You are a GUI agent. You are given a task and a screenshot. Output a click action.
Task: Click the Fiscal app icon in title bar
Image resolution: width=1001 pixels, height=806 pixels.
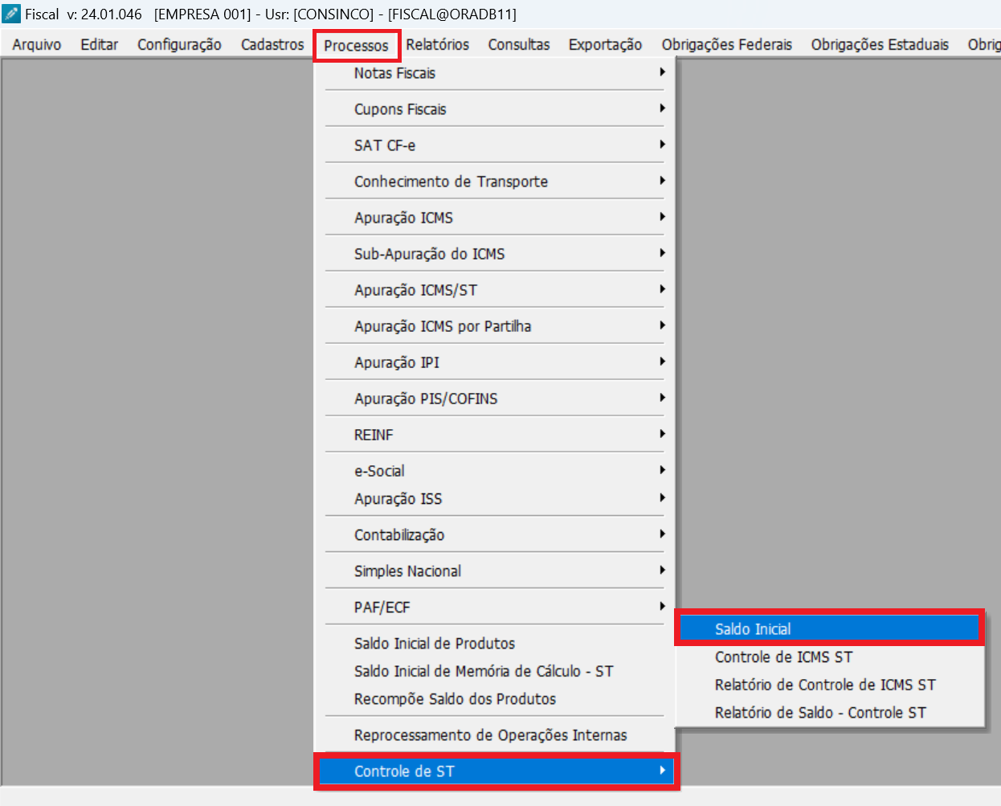coord(11,14)
